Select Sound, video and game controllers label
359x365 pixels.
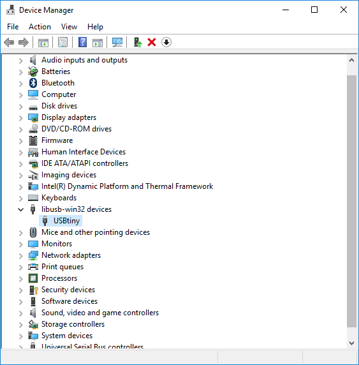(100, 313)
